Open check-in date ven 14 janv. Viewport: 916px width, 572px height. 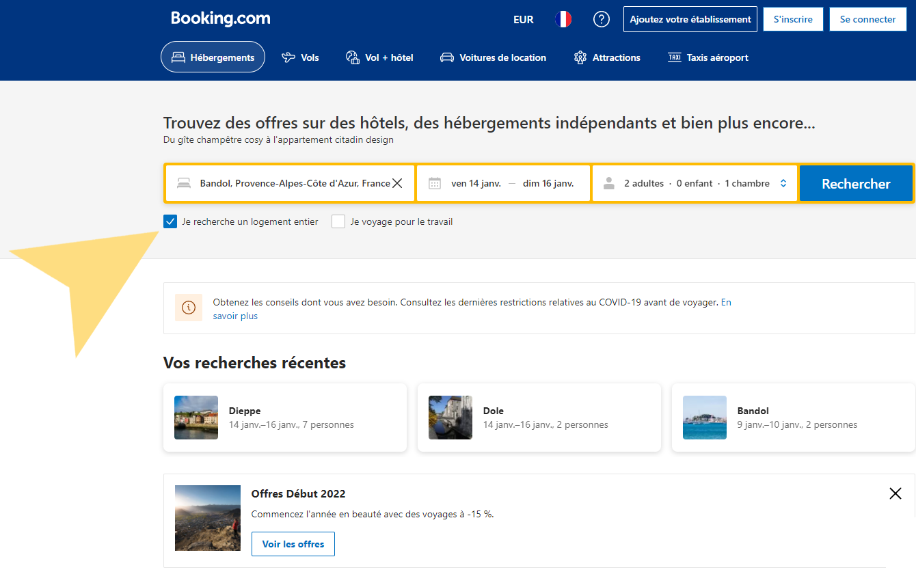(476, 183)
